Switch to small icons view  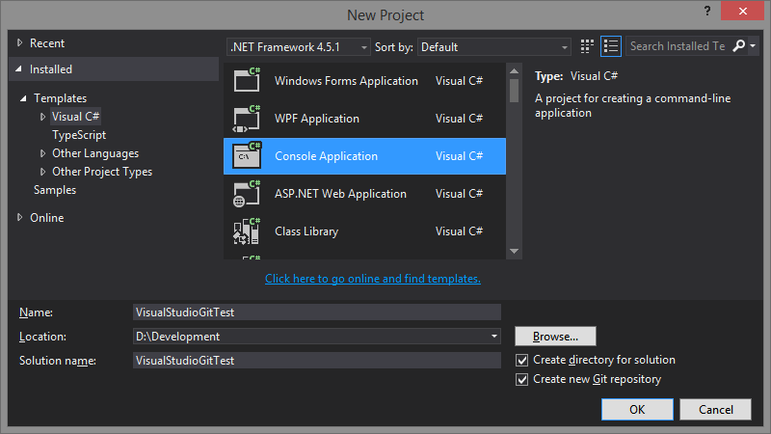[587, 46]
